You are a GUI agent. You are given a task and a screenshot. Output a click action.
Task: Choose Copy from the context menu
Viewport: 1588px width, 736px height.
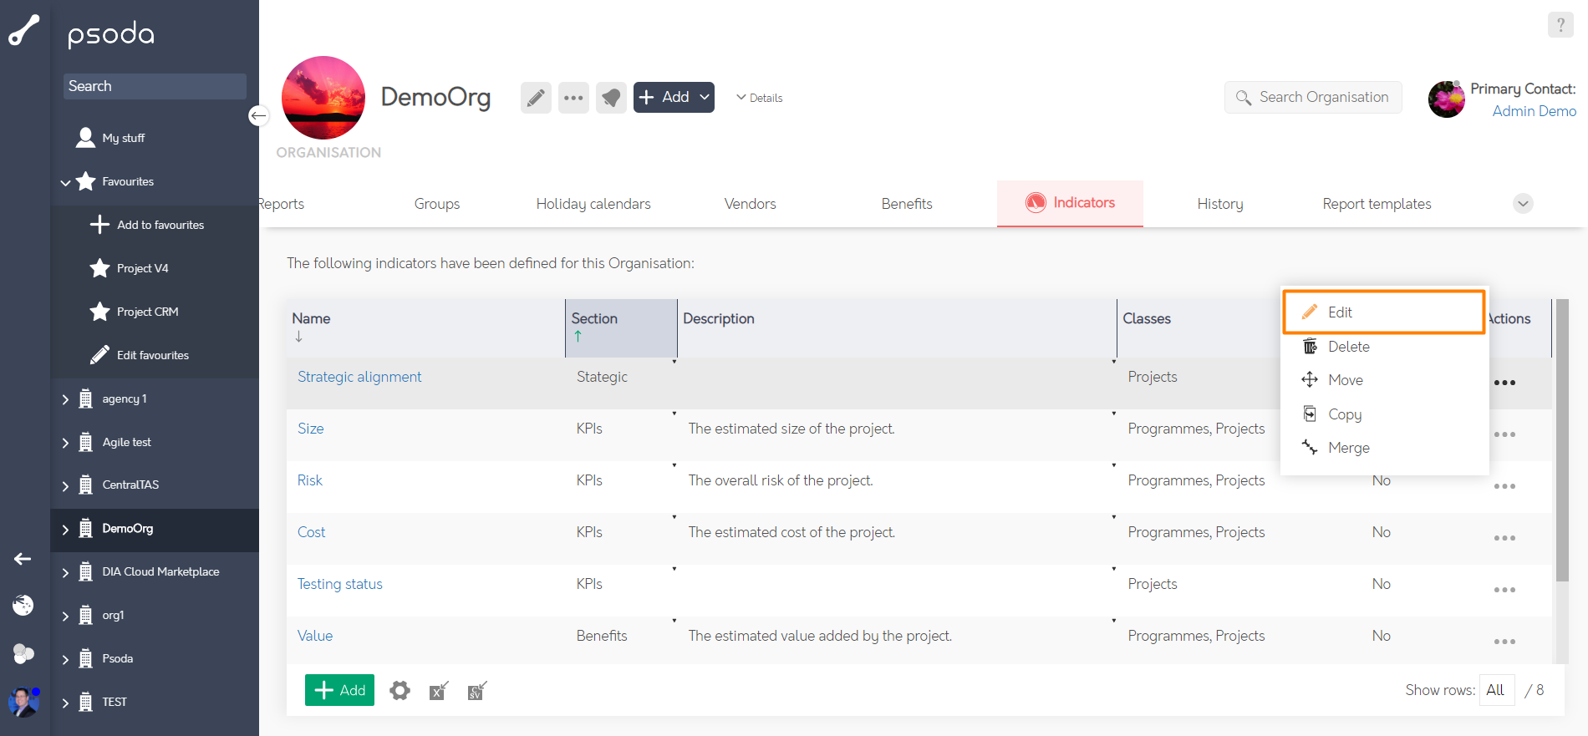(1384, 414)
